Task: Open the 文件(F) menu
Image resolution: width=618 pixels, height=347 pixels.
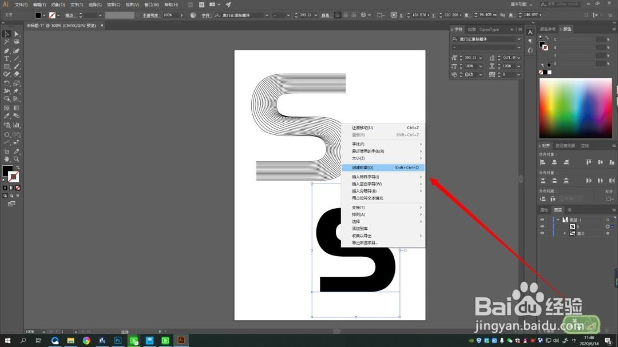Action: click(x=21, y=5)
